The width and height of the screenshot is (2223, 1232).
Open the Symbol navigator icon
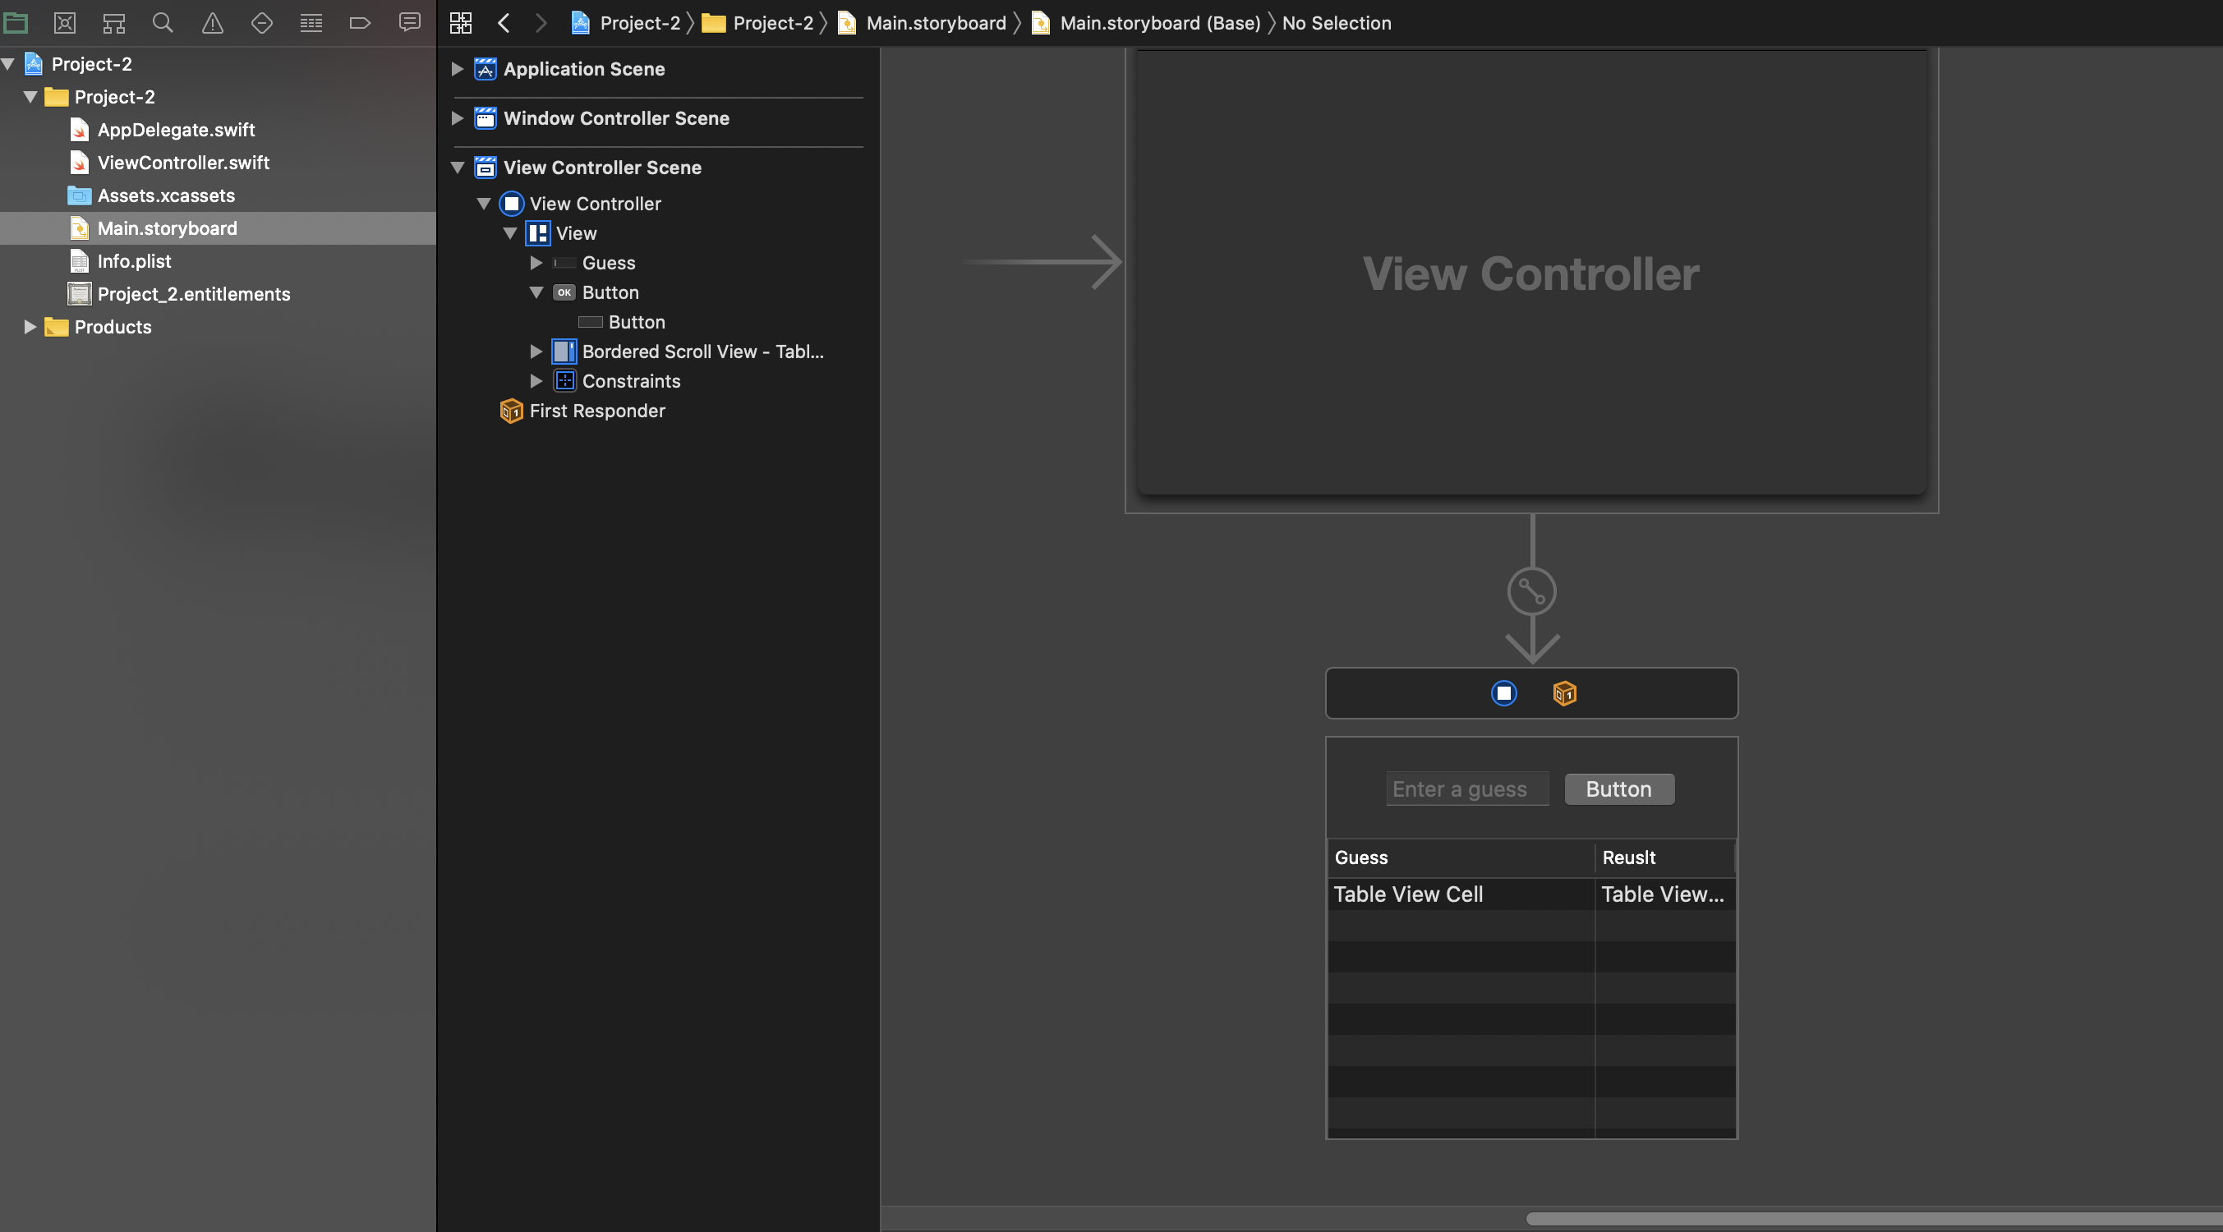click(114, 22)
